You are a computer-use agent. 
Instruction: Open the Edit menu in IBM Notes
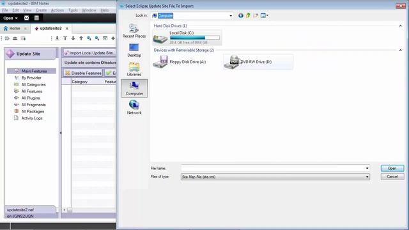pos(15,10)
